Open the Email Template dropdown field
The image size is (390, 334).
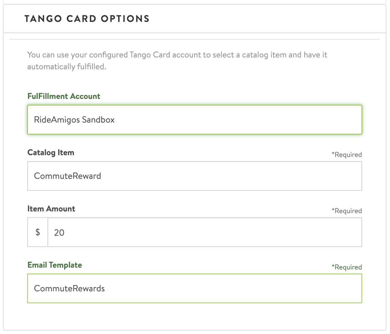(194, 288)
